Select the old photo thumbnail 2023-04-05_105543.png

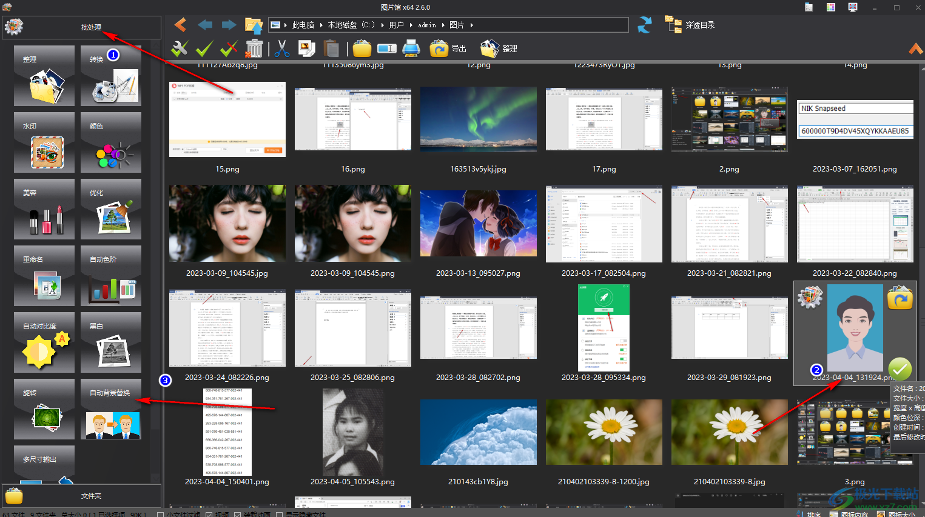[353, 432]
